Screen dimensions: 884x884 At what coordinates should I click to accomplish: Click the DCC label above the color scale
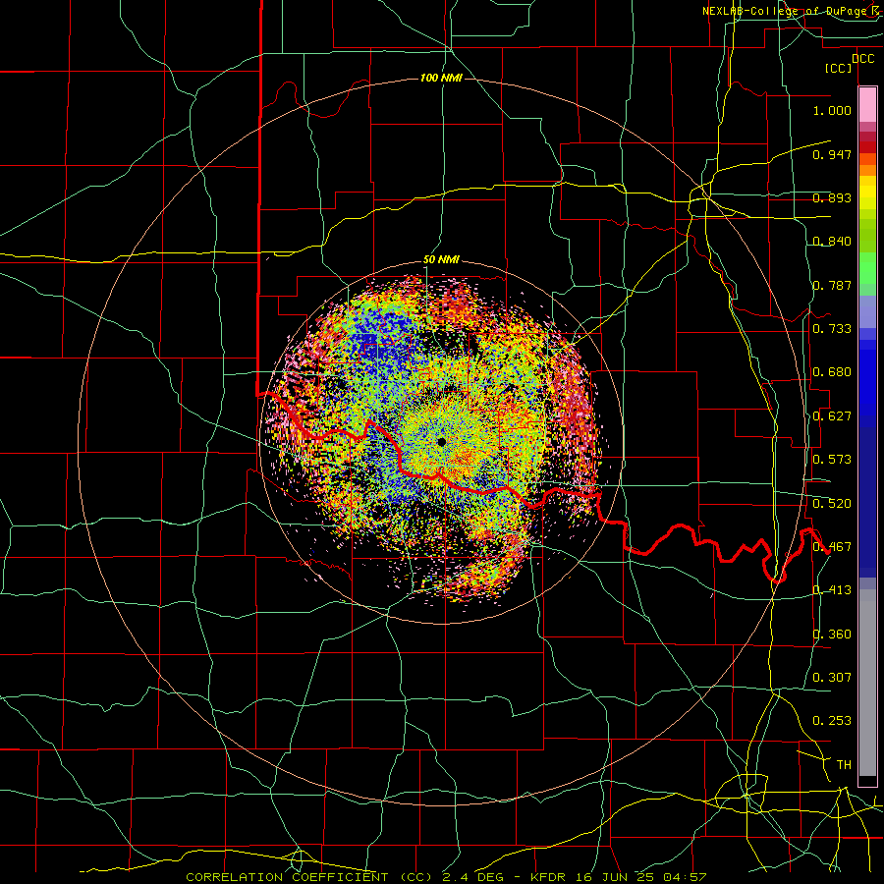pos(862,59)
